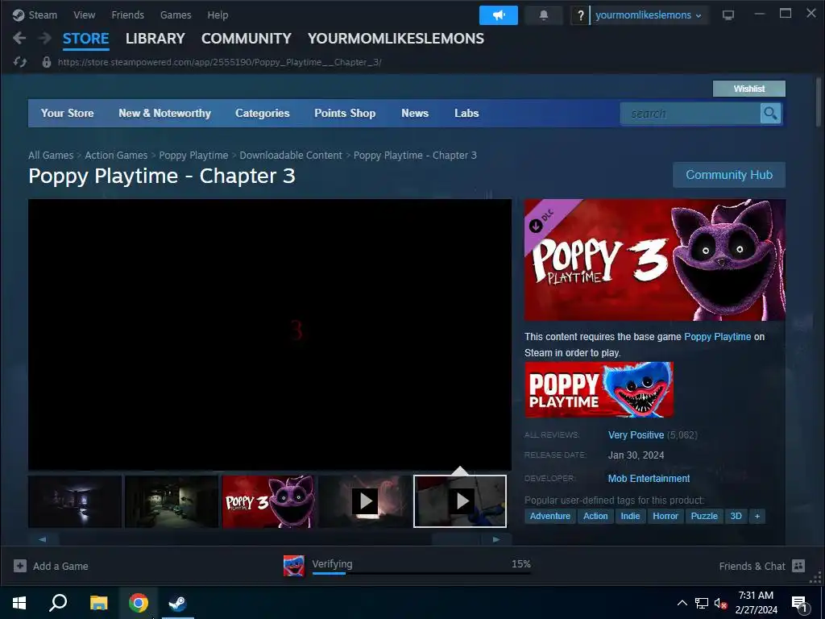Open the Your Store dropdown

click(x=68, y=113)
